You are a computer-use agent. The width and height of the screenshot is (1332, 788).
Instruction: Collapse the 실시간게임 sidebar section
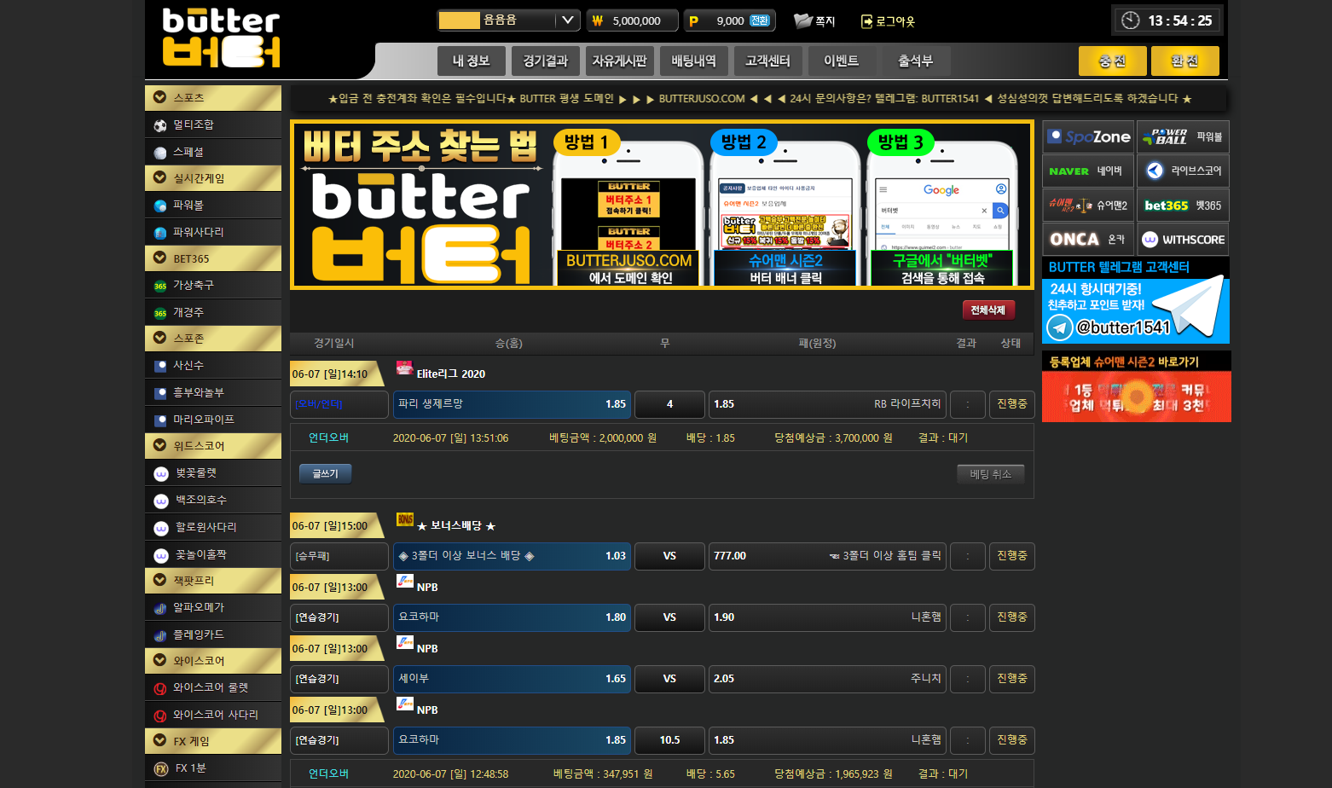159,177
